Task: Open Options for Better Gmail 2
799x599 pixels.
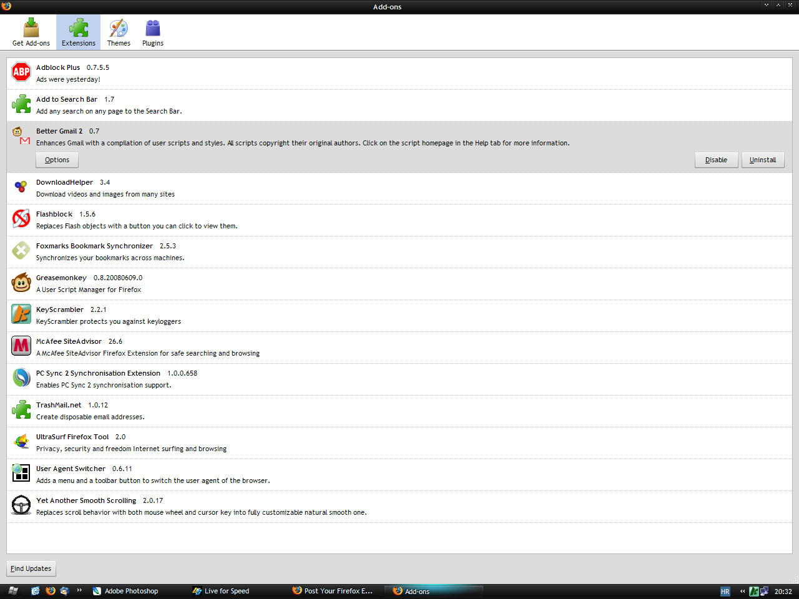Action: (57, 160)
